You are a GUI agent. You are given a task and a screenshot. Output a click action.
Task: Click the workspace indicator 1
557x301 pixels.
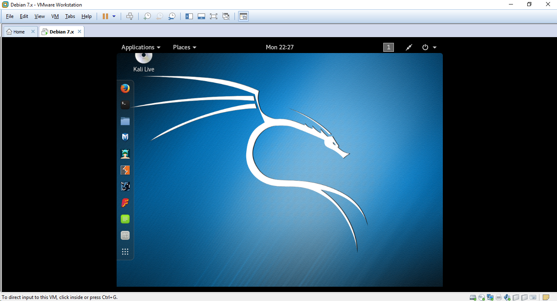(x=389, y=47)
